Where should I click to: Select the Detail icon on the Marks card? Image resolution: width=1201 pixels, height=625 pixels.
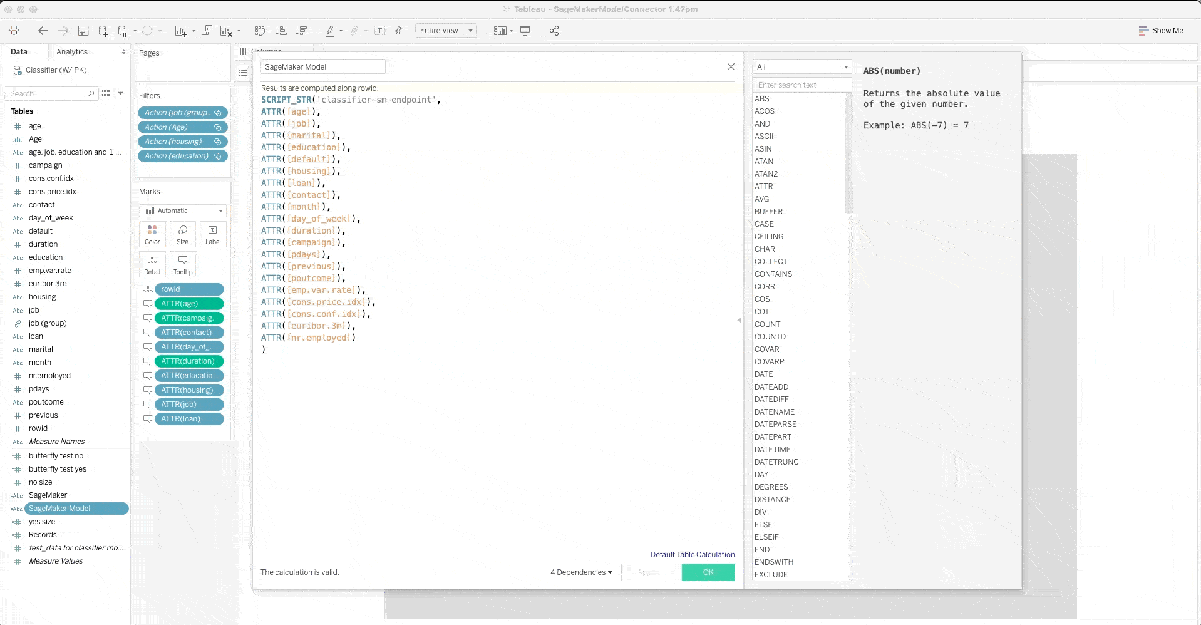tap(152, 264)
